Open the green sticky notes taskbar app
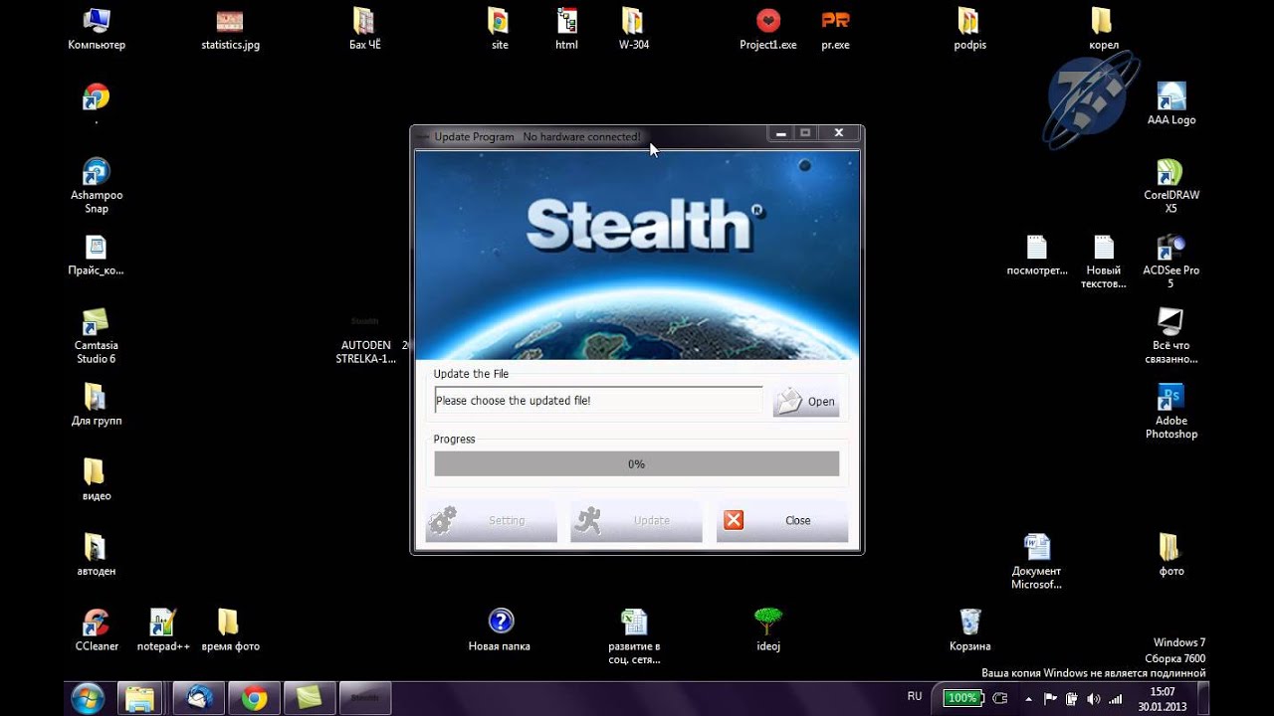Screen dimensions: 1274x716 point(310,698)
